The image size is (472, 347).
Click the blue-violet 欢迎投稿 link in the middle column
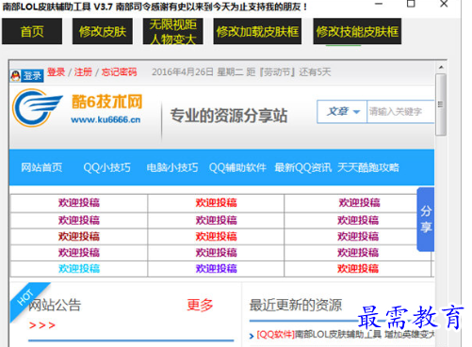click(216, 269)
